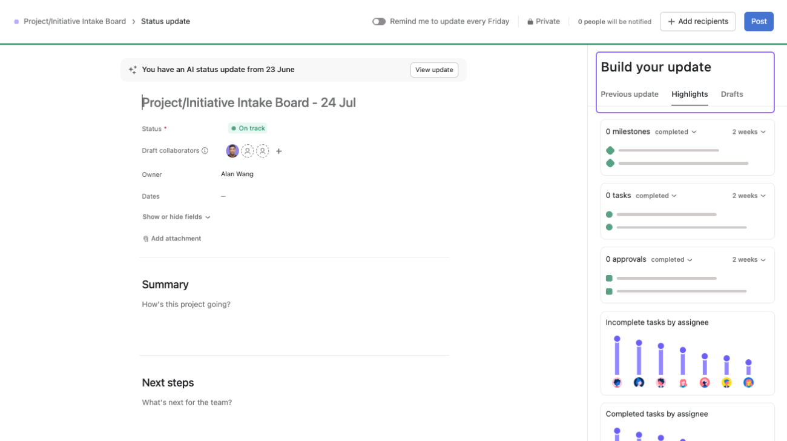Viewport: 787px width, 441px height.
Task: Click the AI sparkle icon in banner
Action: 133,70
